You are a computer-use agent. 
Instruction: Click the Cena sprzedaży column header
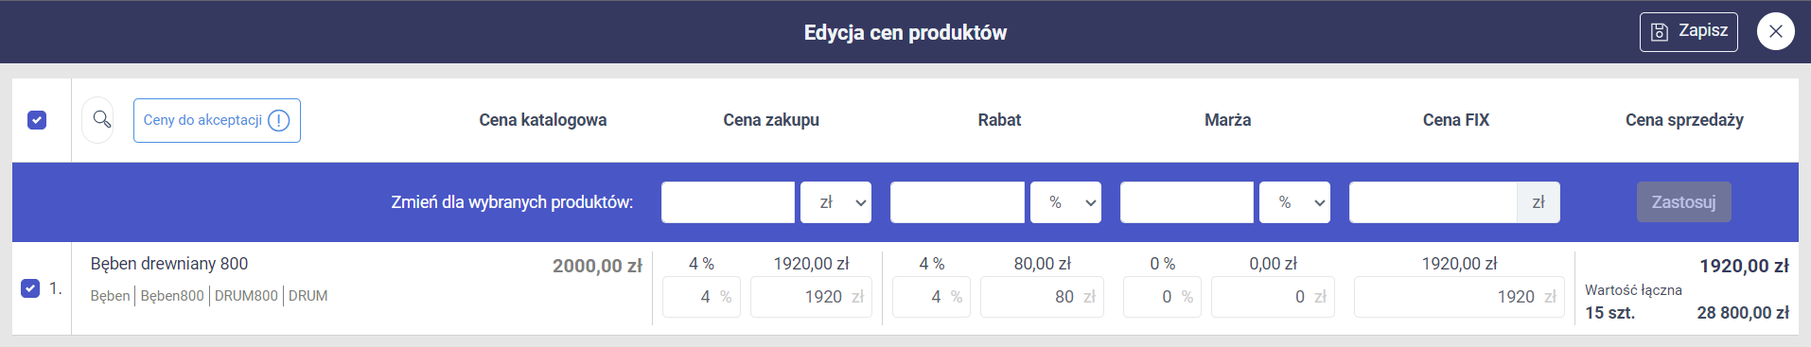point(1684,120)
